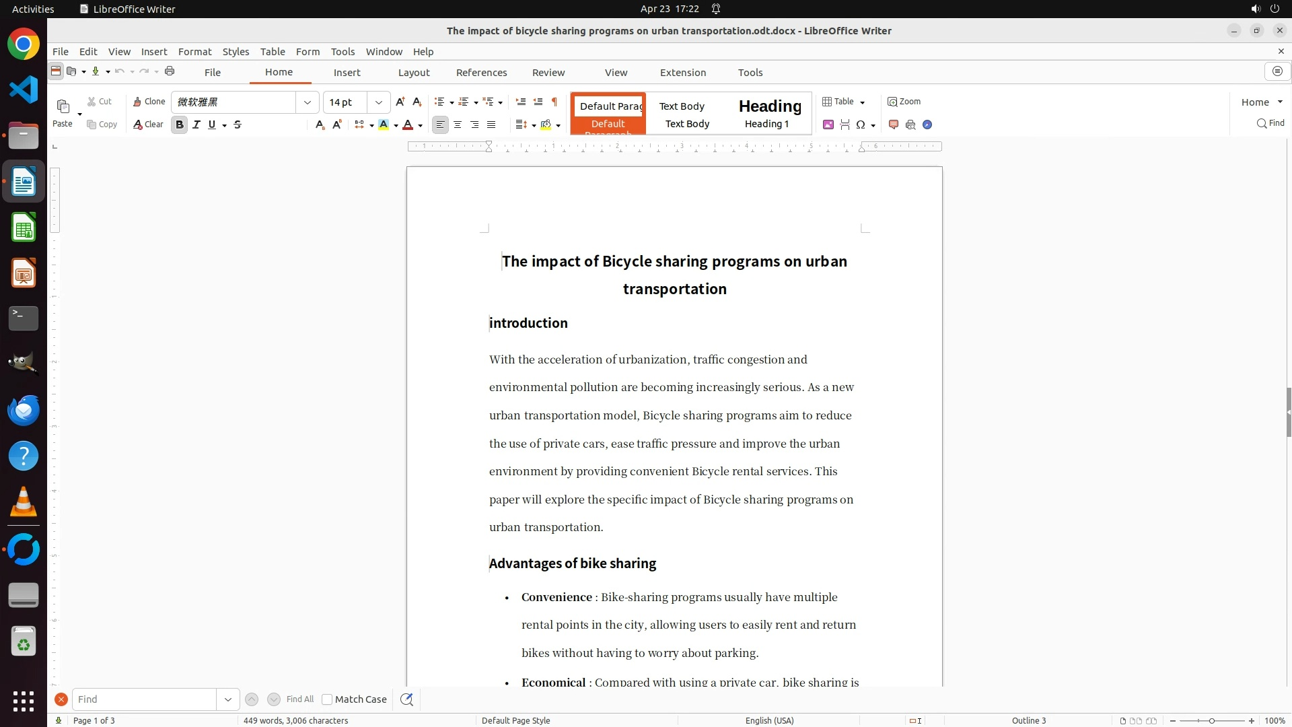Click the Clone formatting button
The width and height of the screenshot is (1292, 727).
coord(149,102)
